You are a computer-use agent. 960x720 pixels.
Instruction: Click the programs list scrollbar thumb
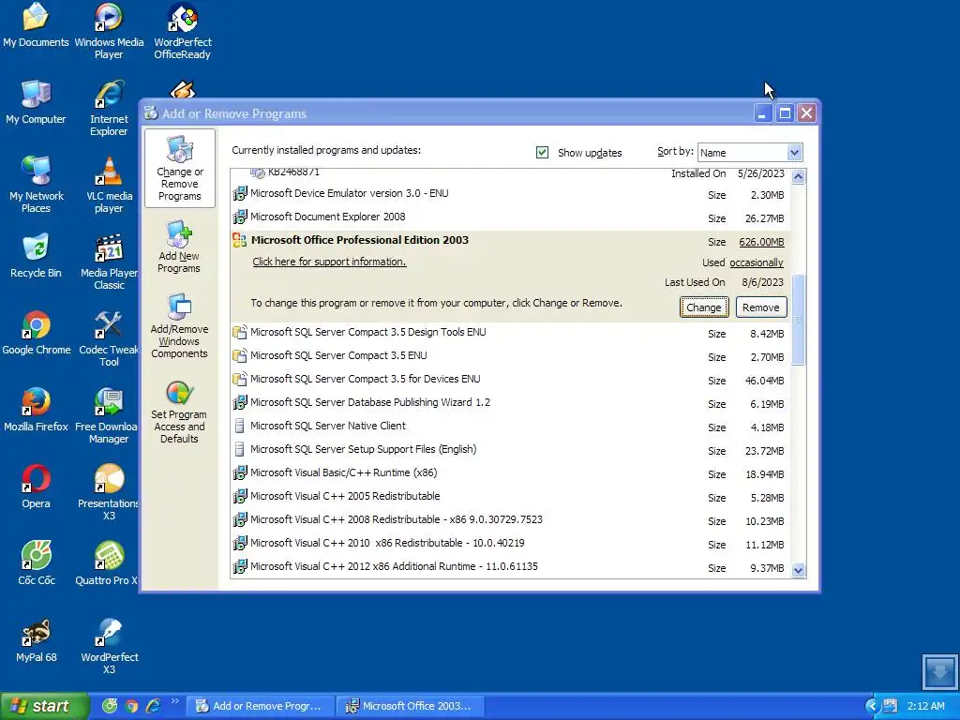point(798,320)
